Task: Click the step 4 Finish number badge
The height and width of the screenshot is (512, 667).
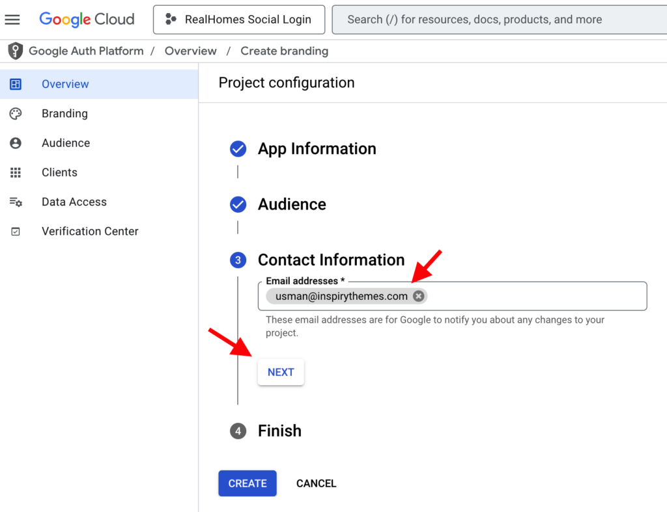Action: click(238, 431)
